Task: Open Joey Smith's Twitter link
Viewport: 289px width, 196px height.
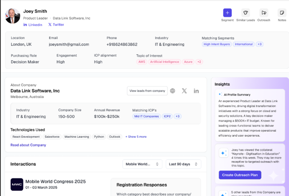Action: tap(56, 25)
